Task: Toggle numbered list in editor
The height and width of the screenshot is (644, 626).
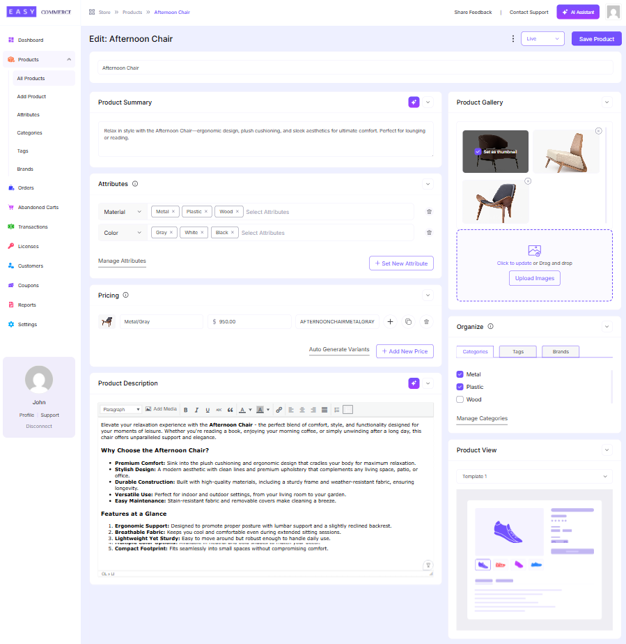Action: [348, 410]
